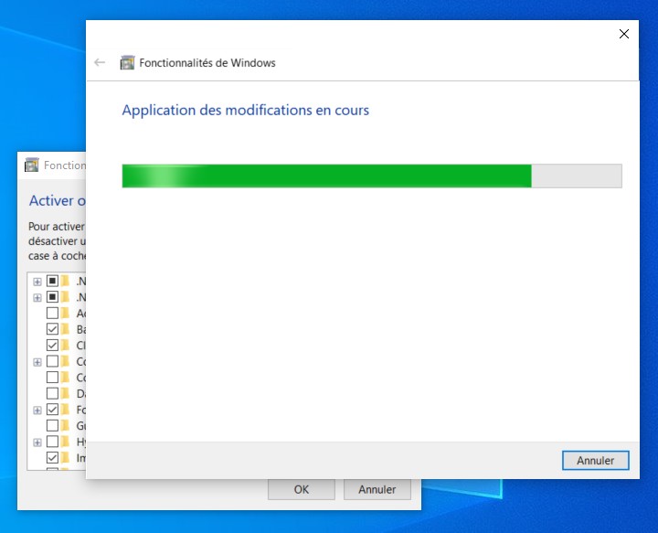This screenshot has width=658, height=533.
Task: Click Annuler in the background features window
Action: pyautogui.click(x=377, y=489)
